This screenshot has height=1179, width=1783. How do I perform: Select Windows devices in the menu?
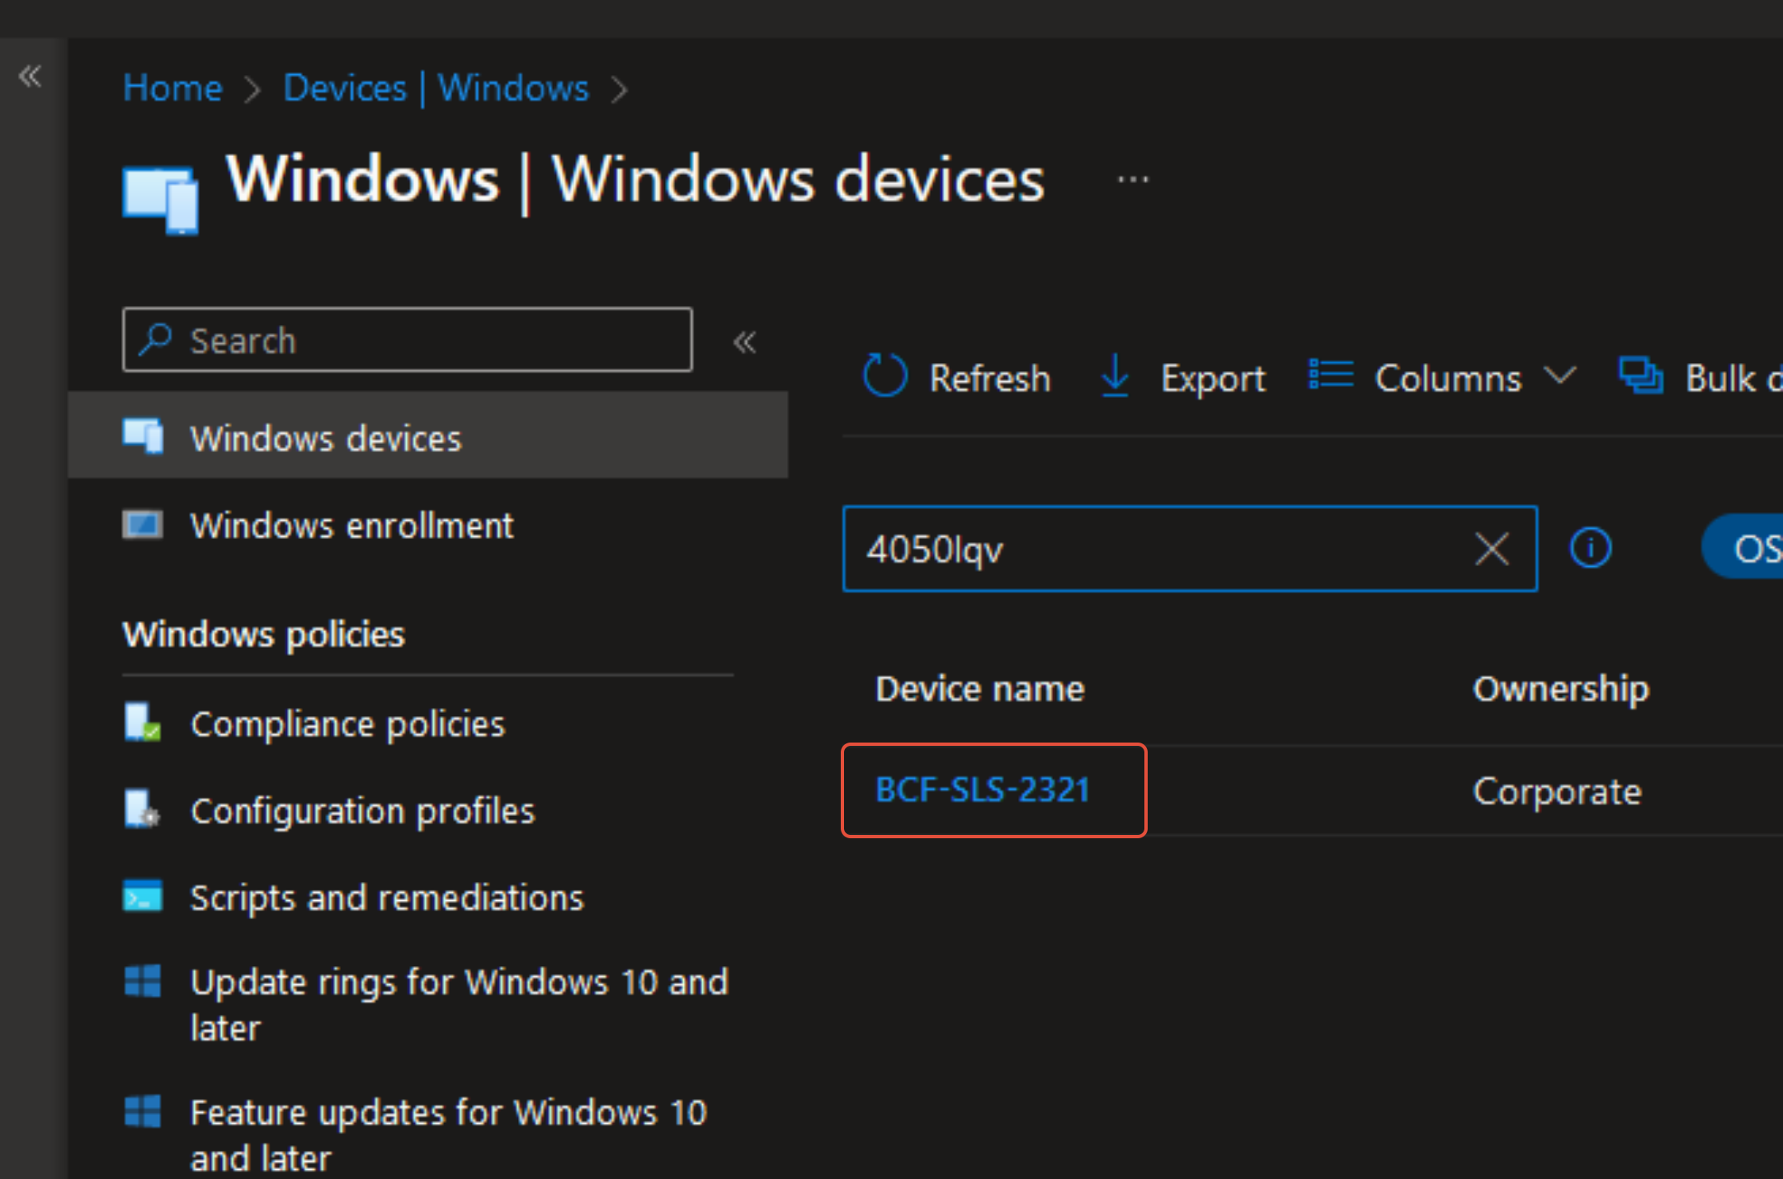click(326, 438)
